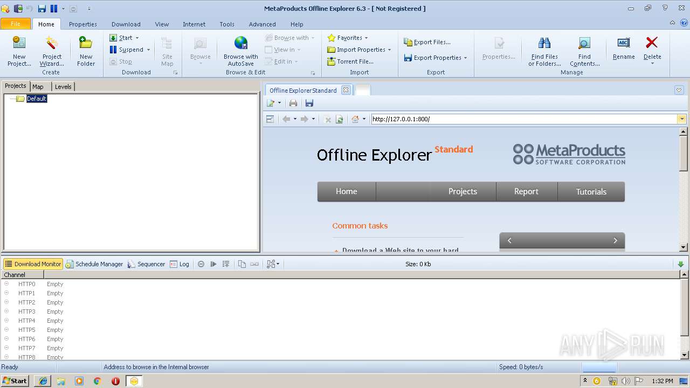Screen dimensions: 690x388
Task: Expand the Start button dropdown arrow
Action: pos(137,38)
